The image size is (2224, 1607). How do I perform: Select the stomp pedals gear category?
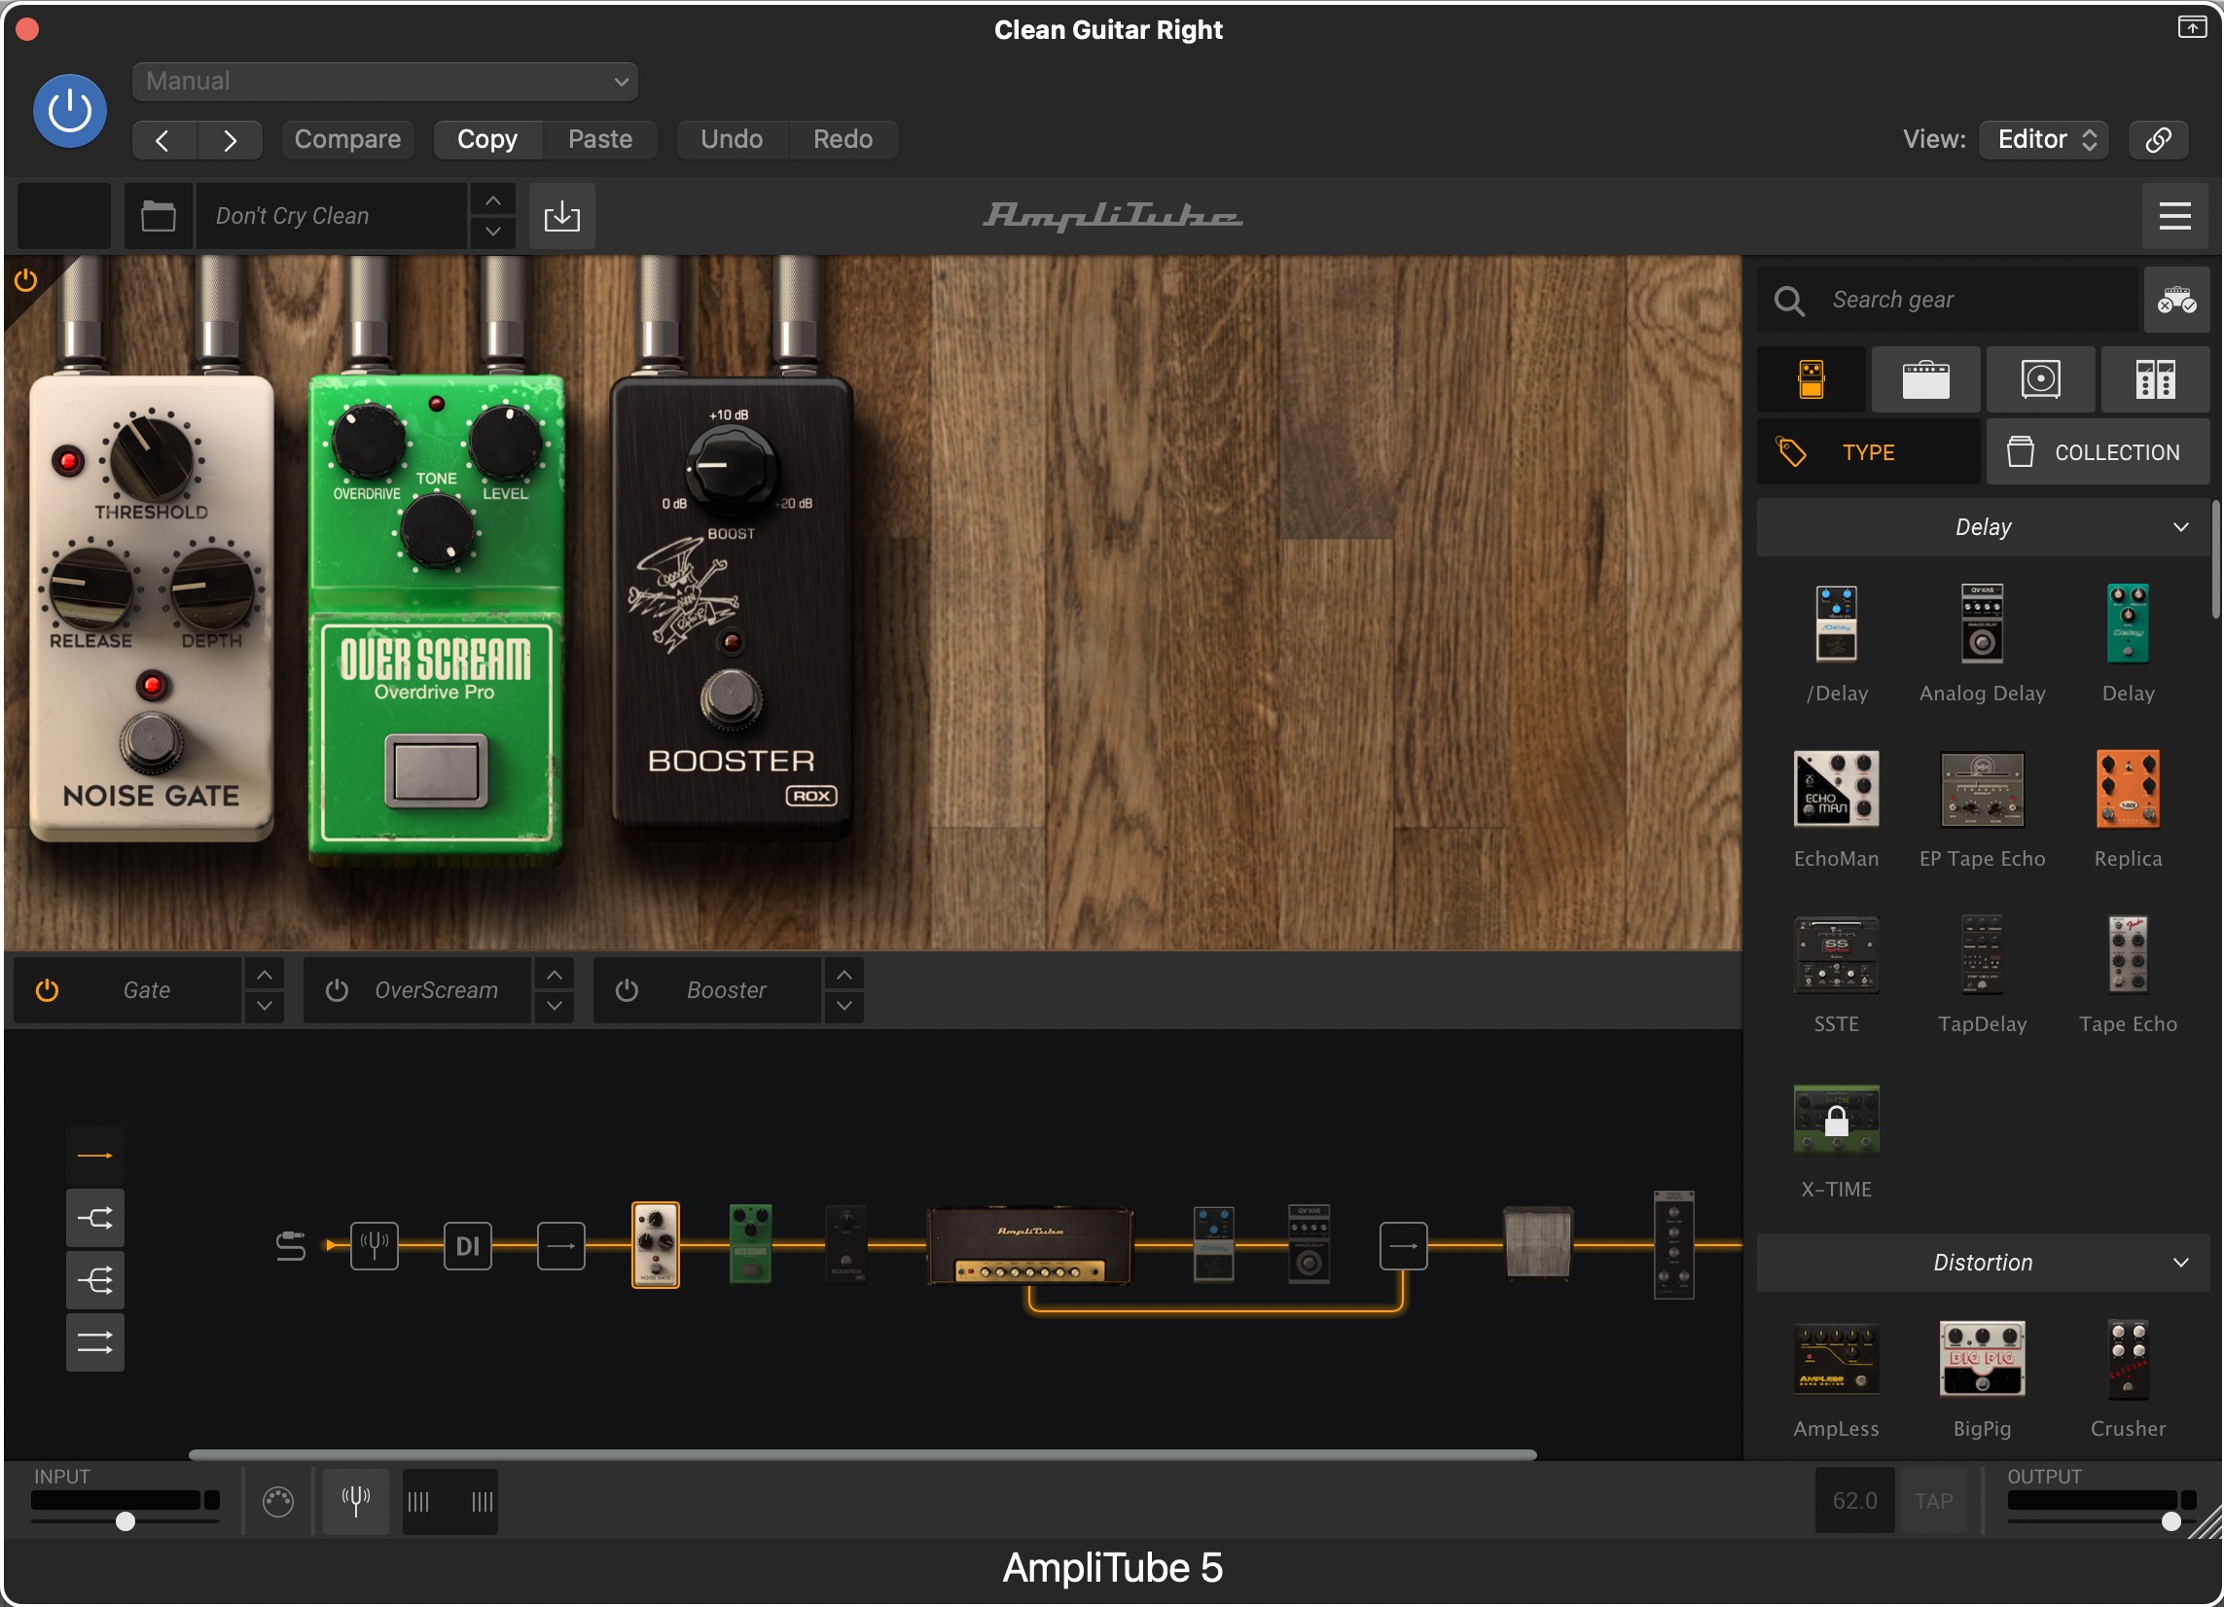point(1811,379)
